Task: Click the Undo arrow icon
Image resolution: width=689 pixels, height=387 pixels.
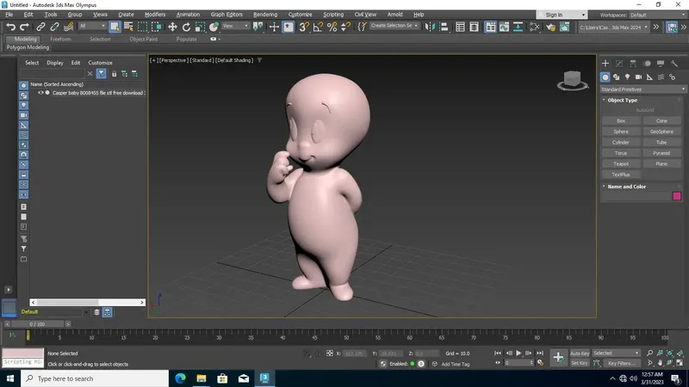Action: (10, 27)
